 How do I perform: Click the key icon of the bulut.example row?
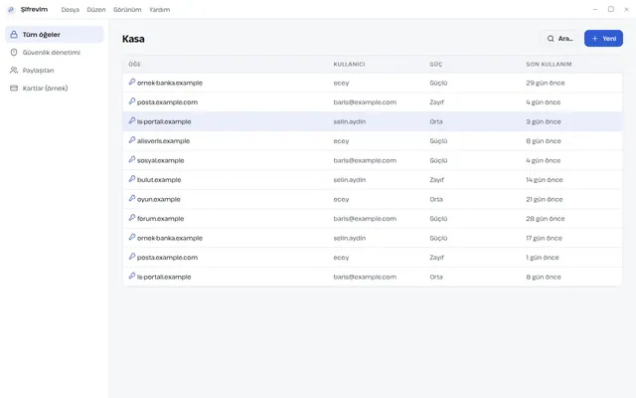[132, 179]
